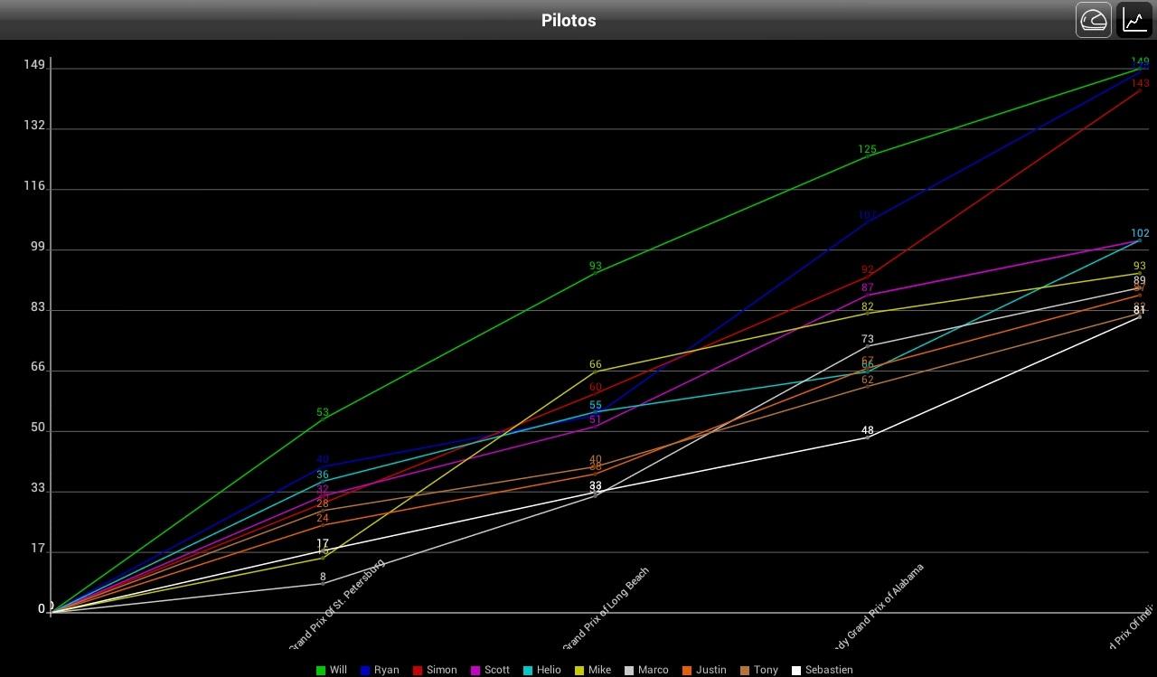Click the white Sebastien legend swatch
The width and height of the screenshot is (1157, 677).
tap(795, 670)
